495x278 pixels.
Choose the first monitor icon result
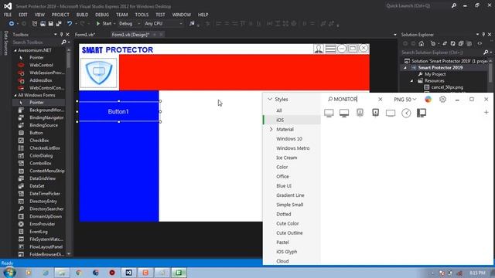(x=329, y=113)
